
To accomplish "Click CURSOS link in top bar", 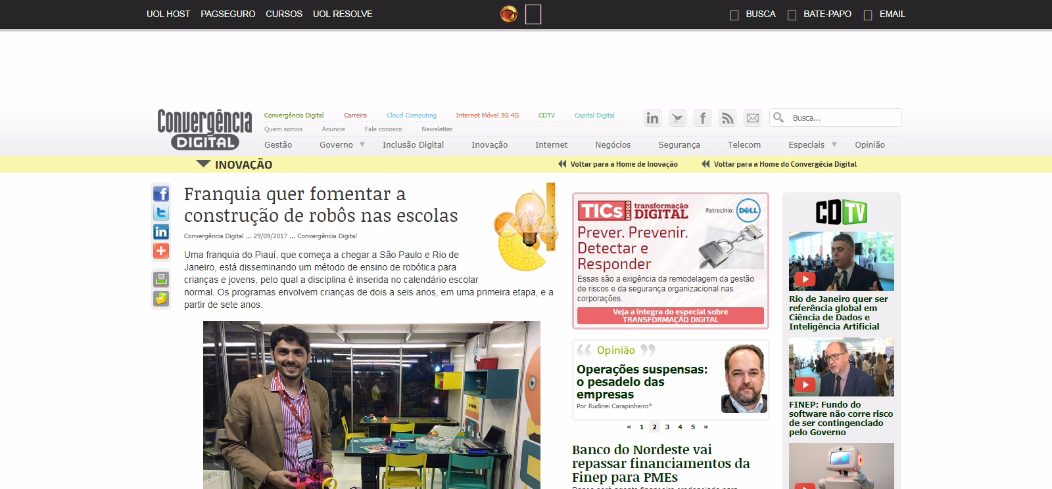I will click(284, 14).
